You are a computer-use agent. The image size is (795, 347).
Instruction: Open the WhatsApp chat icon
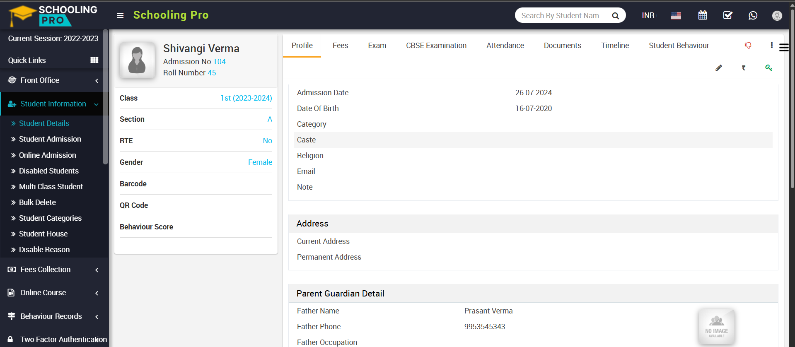[753, 15]
